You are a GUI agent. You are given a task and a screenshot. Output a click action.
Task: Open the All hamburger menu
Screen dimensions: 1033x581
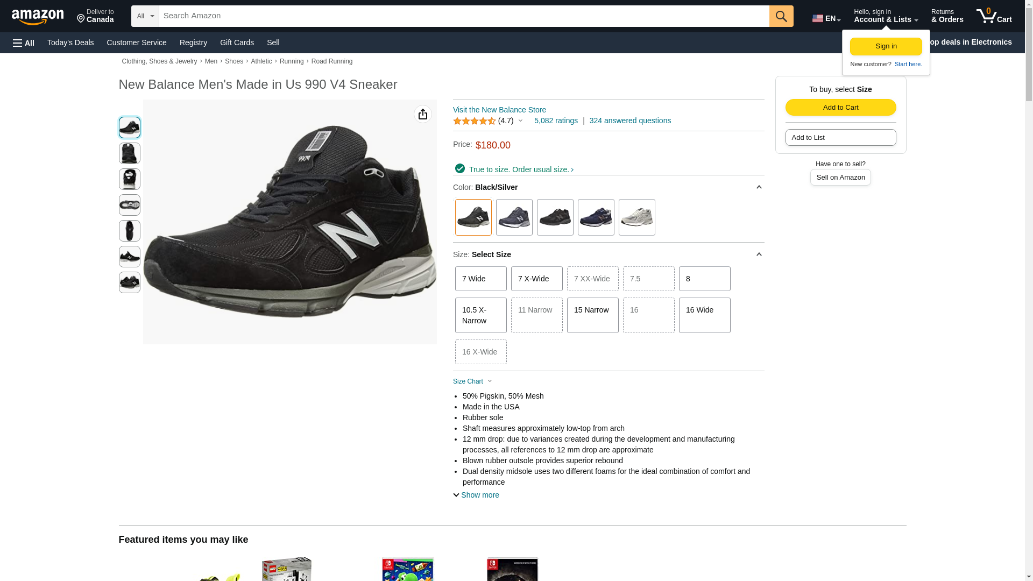24,42
